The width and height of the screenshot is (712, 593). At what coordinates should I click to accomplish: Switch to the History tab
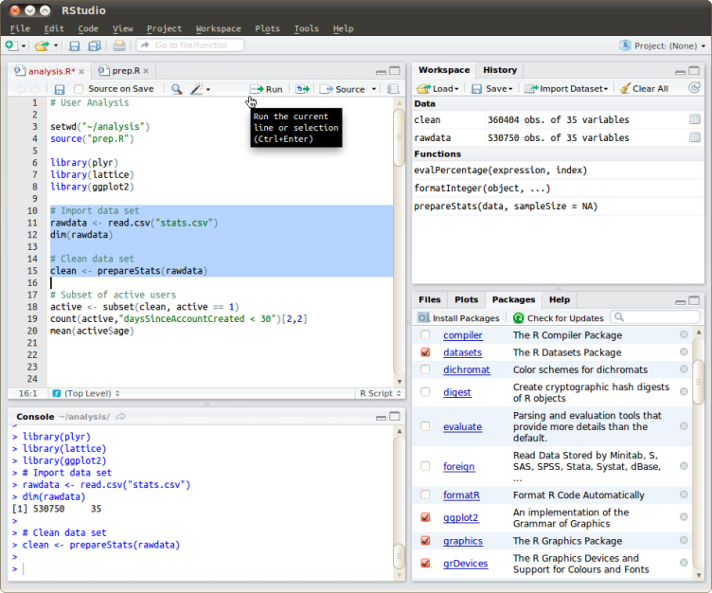500,70
